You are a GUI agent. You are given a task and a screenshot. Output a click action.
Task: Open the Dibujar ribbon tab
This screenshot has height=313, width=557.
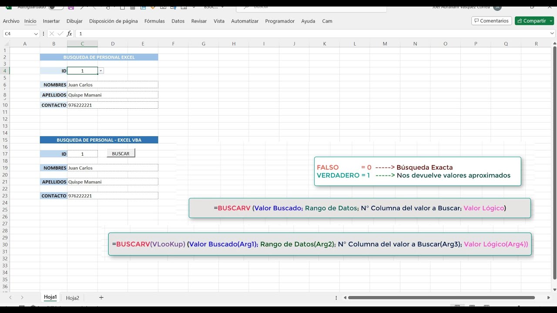(74, 21)
